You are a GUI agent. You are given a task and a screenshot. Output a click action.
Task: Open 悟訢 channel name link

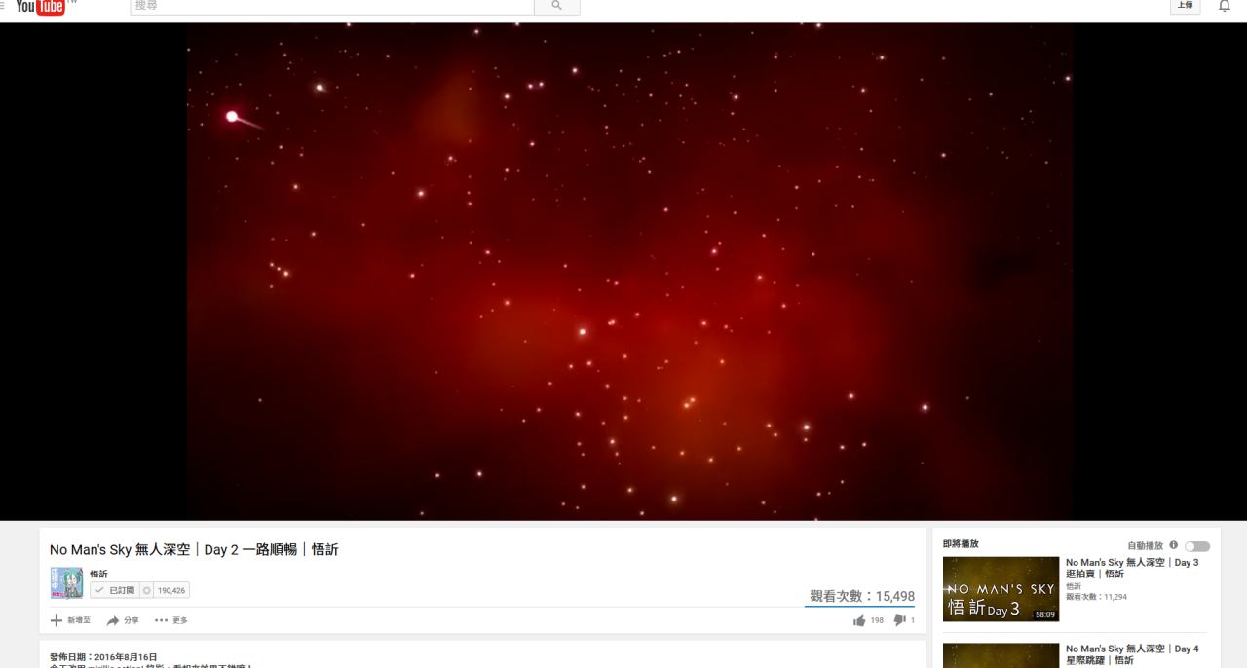(x=98, y=575)
